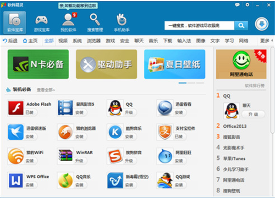The width and height of the screenshot is (275, 198).
Task: Open settings gear in title bar
Action: click(247, 5)
